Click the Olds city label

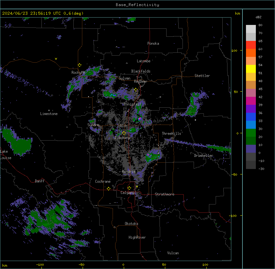124,126
